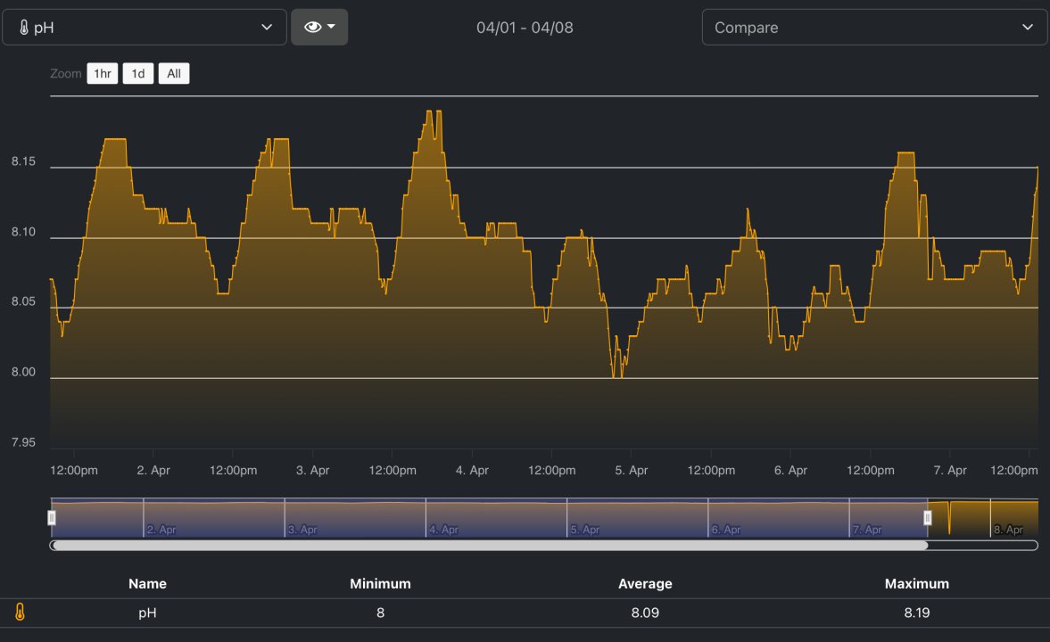This screenshot has width=1050, height=642.
Task: Click the orange thermometer icon in pH row
Action: (x=21, y=612)
